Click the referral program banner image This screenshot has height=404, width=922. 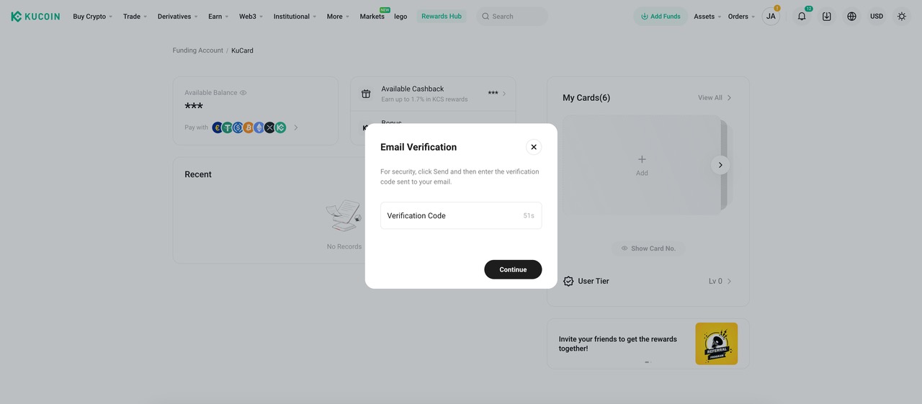click(x=716, y=344)
